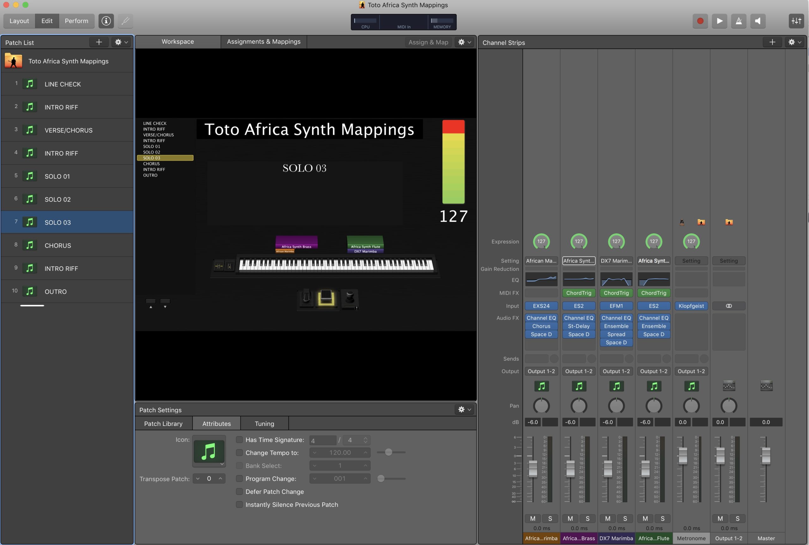Add a new channel strip with plus
The image size is (809, 545).
772,42
